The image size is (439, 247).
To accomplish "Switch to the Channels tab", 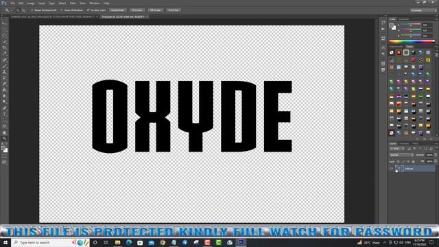I will click(x=404, y=143).
